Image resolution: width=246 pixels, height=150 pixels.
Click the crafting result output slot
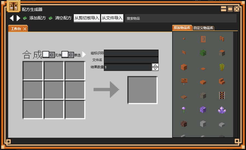point(142,90)
